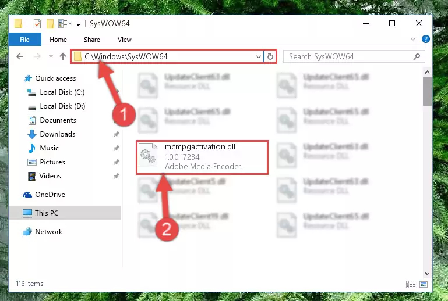The width and height of the screenshot is (448, 301).
Task: Open Music in the sidebar
Action: click(44, 148)
